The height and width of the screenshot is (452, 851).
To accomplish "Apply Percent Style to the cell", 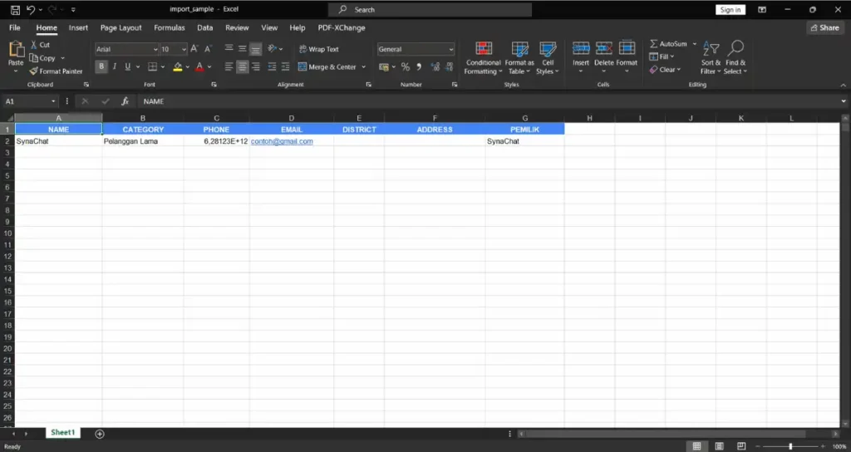I will click(x=406, y=66).
